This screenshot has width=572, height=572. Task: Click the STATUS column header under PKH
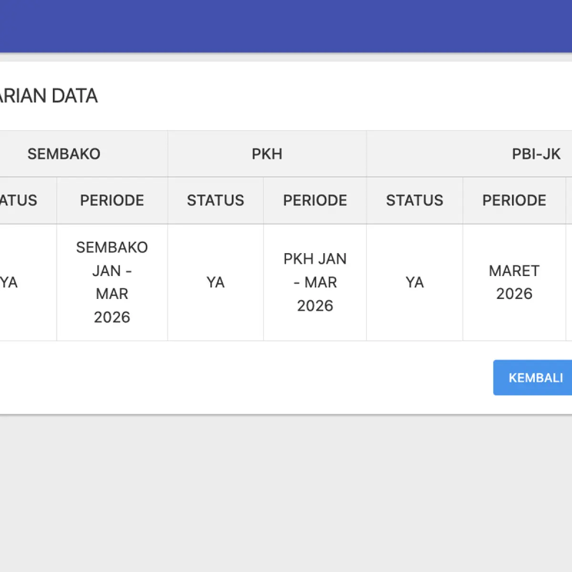(x=215, y=200)
